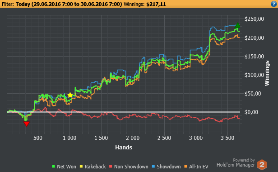Click the vertical Winnings axis title
278x172 pixels.
pyautogui.click(x=267, y=73)
